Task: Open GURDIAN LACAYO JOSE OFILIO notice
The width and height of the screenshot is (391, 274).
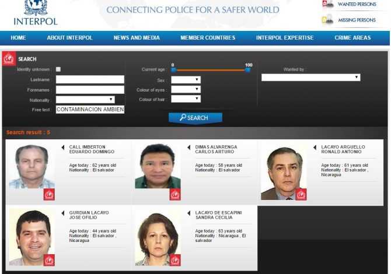Action: 89,215
